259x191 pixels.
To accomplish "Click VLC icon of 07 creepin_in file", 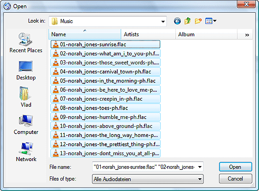I will pos(56,99).
